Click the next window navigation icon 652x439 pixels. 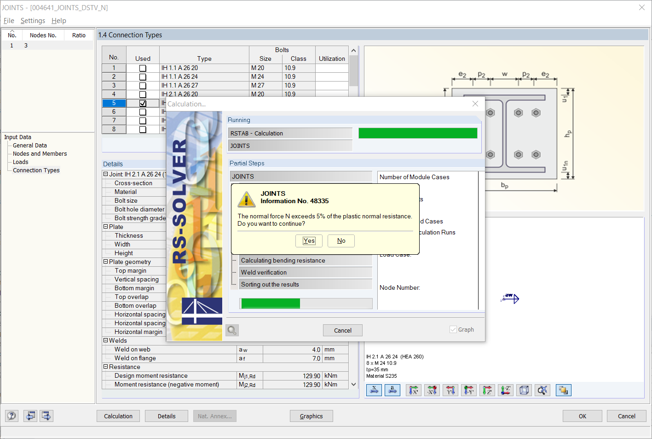click(x=46, y=416)
